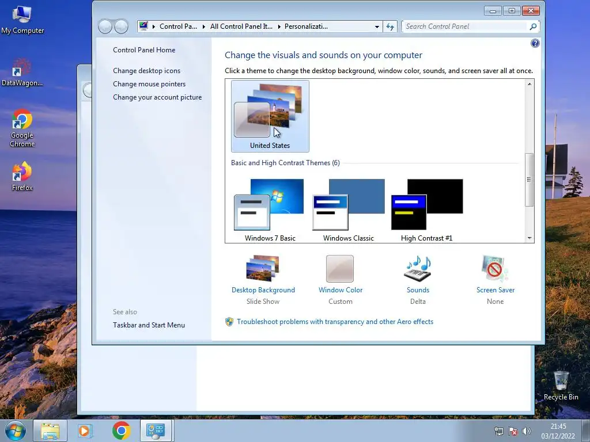Click the Desktop Background link
The image size is (590, 442).
click(263, 290)
